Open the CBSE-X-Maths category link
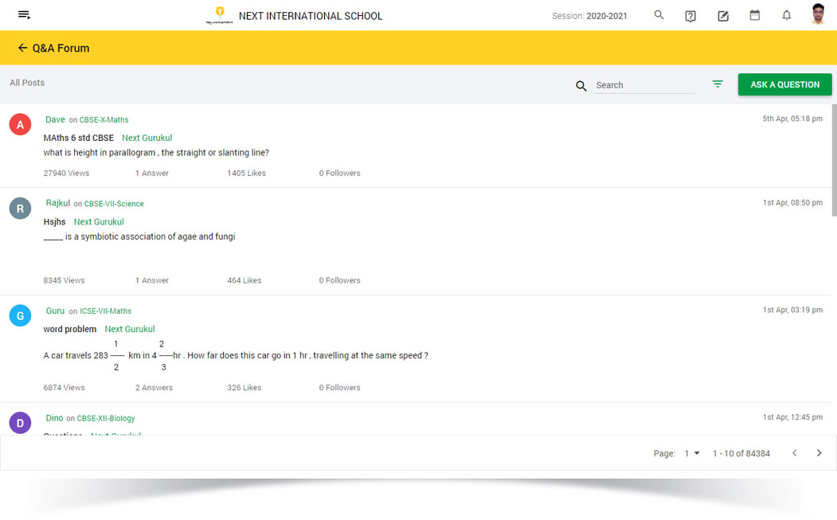This screenshot has width=837, height=520. click(104, 120)
